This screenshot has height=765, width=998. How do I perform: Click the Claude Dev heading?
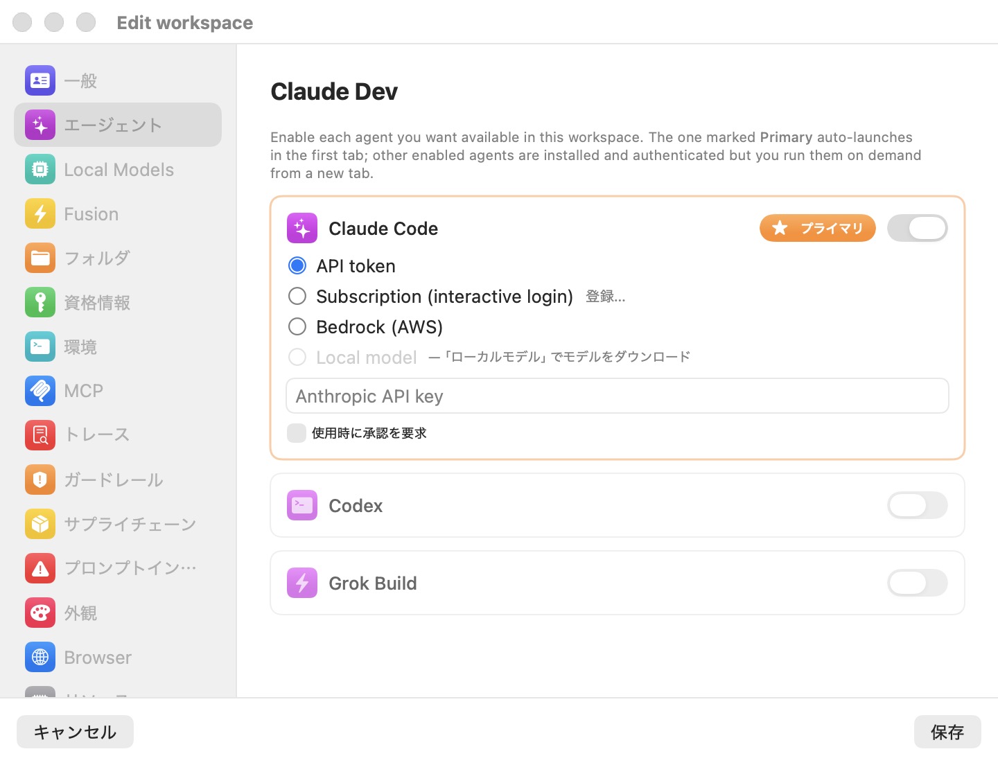pyautogui.click(x=334, y=91)
